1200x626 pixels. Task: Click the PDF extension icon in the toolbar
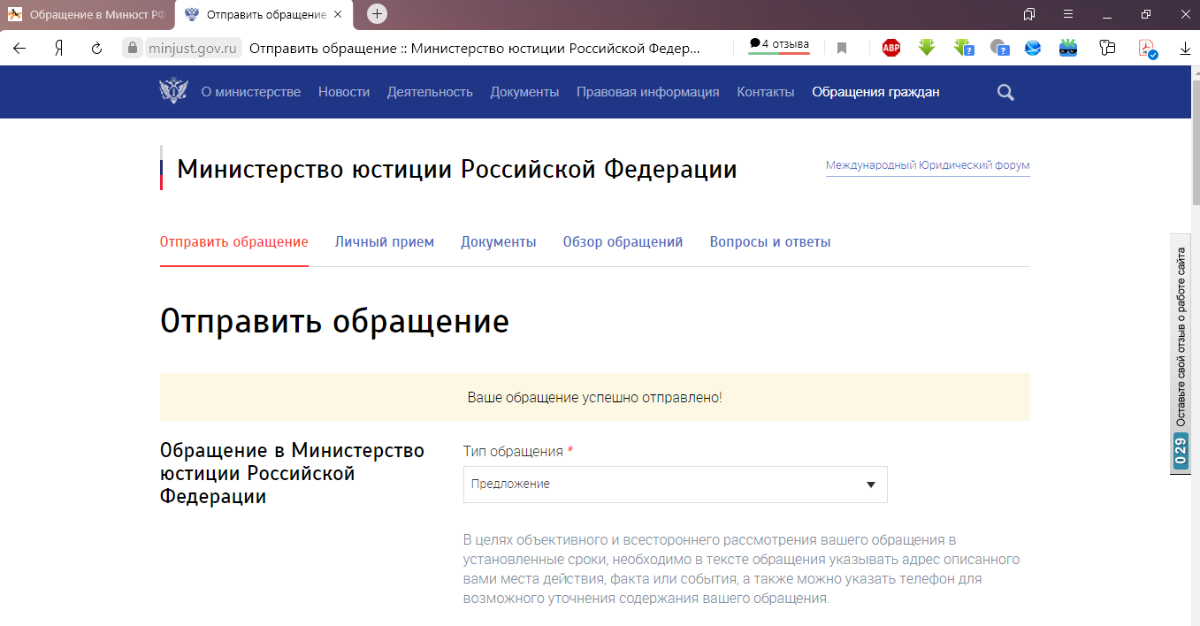(x=1146, y=48)
